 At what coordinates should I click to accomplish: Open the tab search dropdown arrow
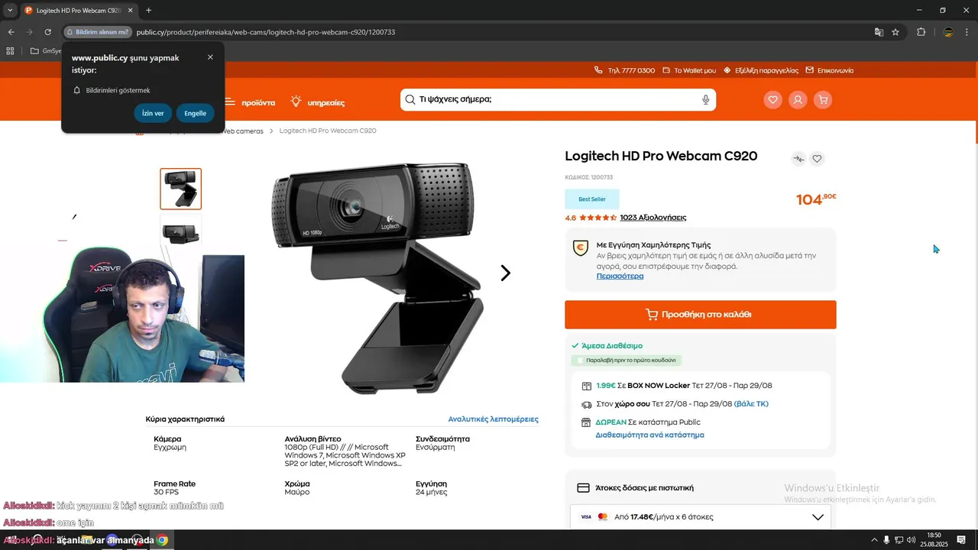point(10,11)
